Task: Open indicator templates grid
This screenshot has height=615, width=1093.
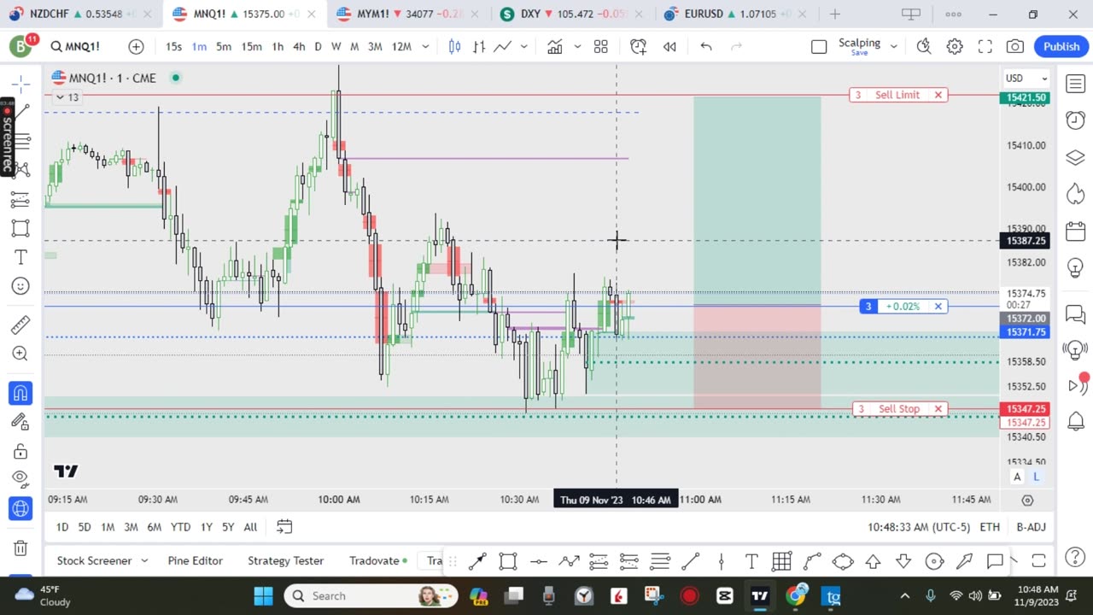Action: (601, 46)
